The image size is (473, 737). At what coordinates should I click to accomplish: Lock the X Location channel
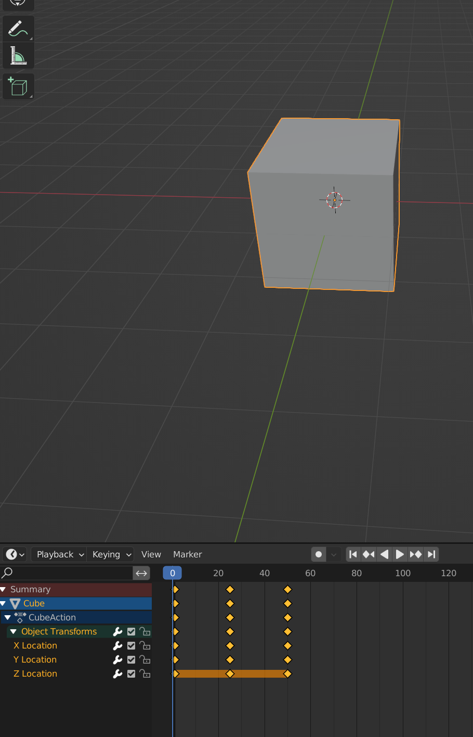click(144, 645)
